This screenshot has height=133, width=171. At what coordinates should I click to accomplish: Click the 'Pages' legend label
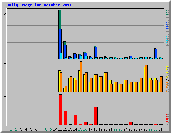167,41
